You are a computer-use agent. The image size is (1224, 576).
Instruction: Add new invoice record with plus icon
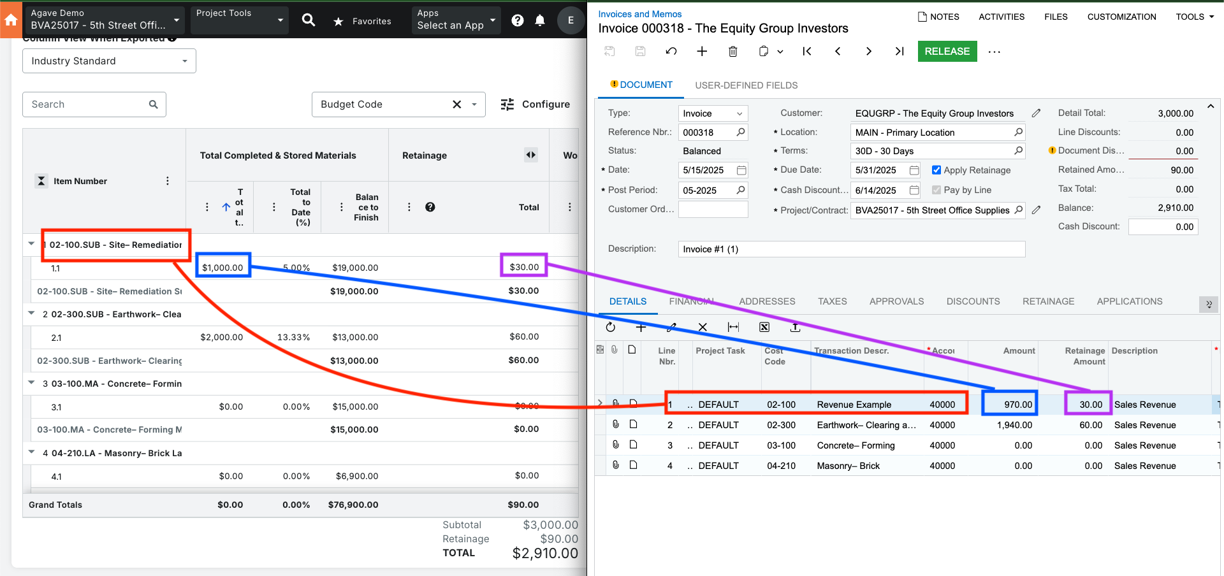702,52
